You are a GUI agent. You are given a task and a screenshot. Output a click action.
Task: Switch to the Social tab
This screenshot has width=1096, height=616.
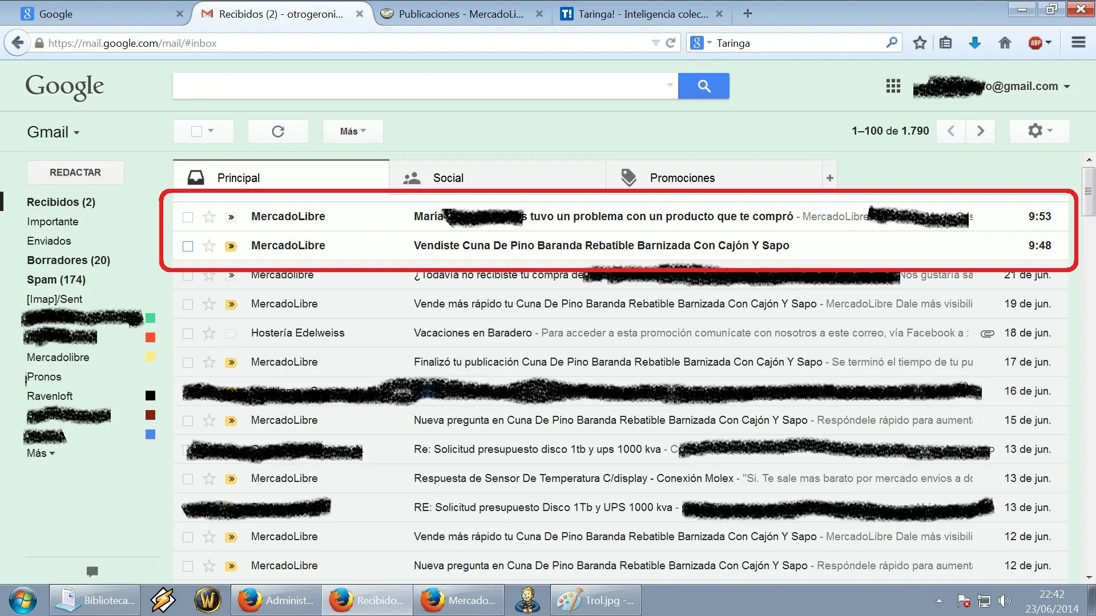[x=448, y=178]
